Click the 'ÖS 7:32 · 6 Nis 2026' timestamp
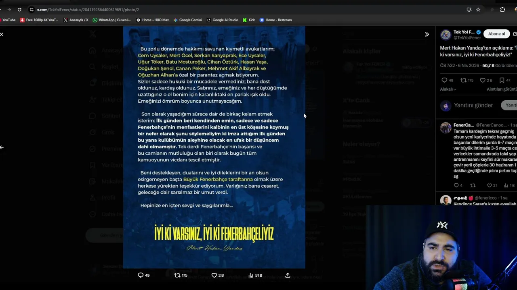 [x=460, y=66]
